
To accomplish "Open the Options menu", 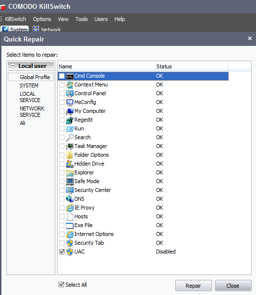I will pyautogui.click(x=42, y=19).
